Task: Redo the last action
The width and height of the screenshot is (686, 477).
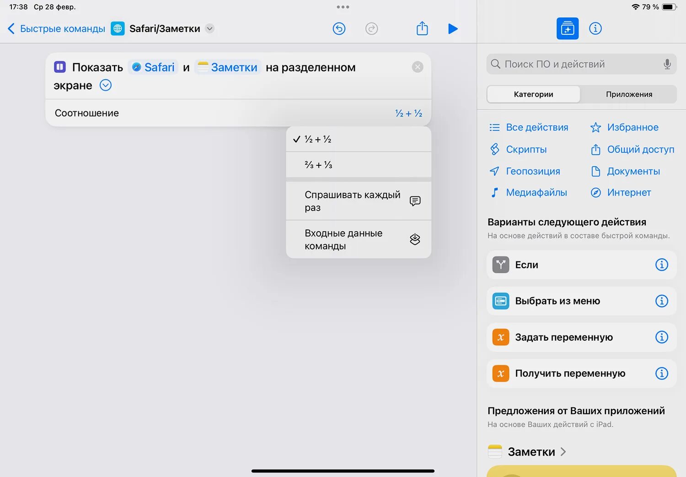Action: [372, 29]
